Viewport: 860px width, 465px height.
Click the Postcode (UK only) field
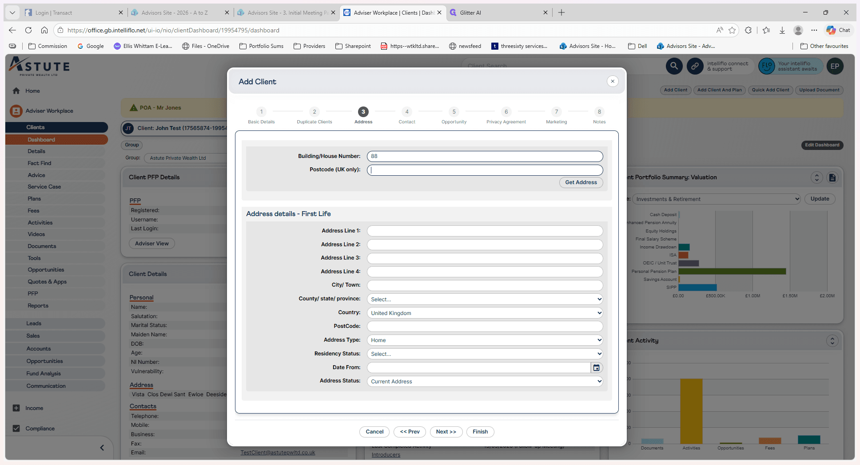485,170
